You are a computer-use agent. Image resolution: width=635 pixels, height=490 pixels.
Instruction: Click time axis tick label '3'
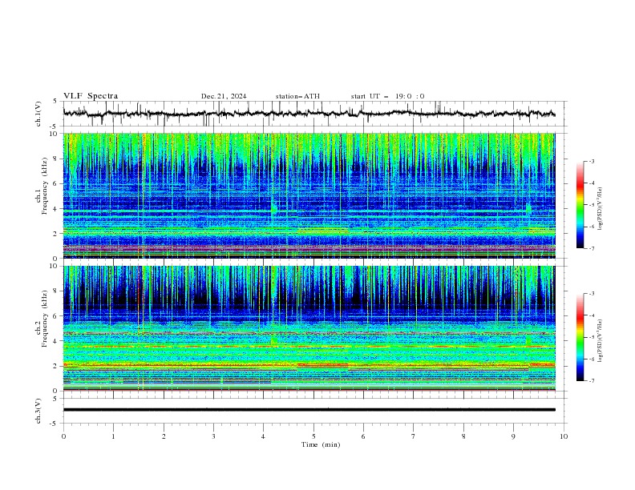coord(213,436)
